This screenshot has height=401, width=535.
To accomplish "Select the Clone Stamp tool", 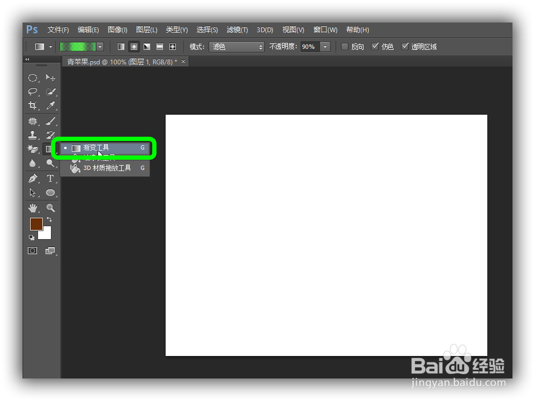I will point(32,135).
